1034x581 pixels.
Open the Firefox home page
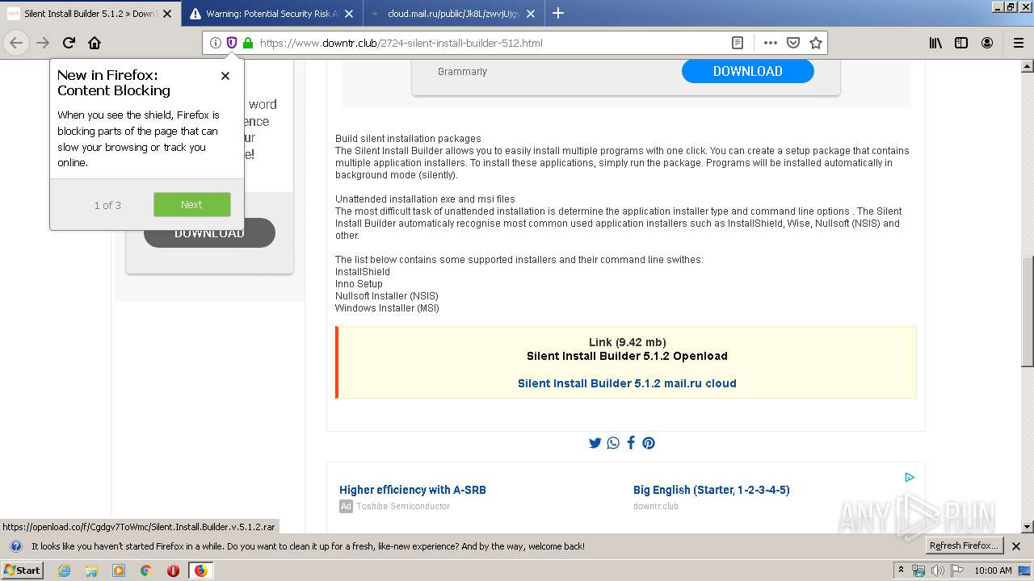click(95, 43)
